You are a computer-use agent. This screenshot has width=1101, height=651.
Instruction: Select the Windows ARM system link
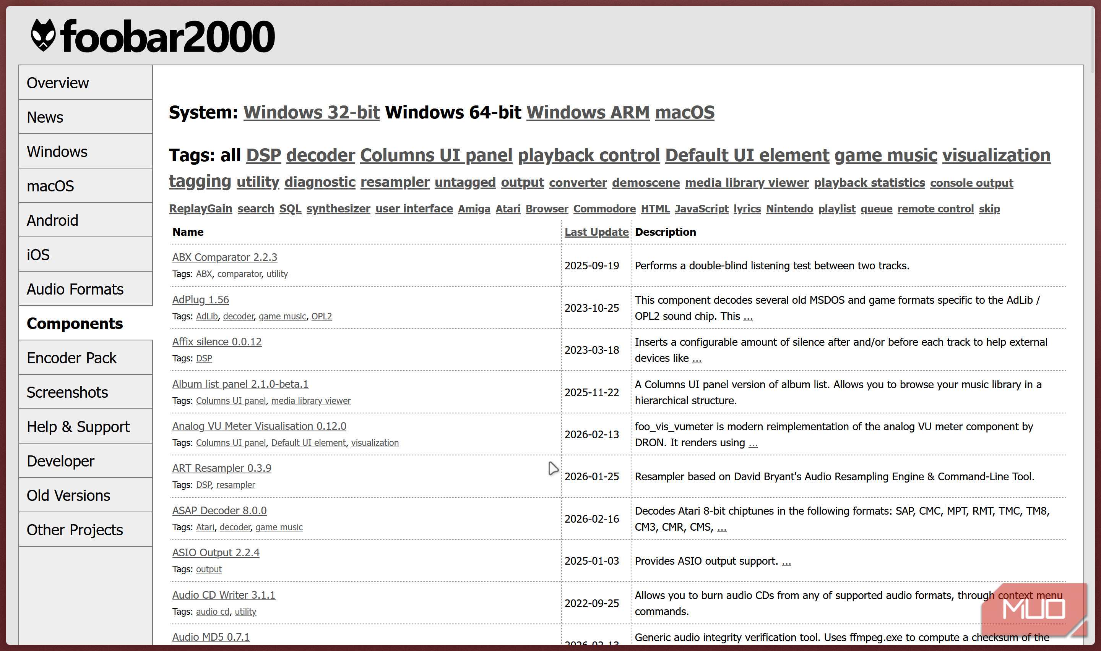coord(588,112)
